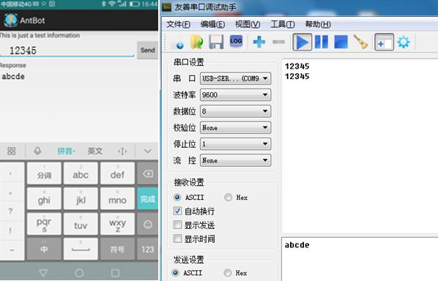Viewport: 438px width, 281px height.
Task: Tap the 完成 key
Action: (147, 199)
